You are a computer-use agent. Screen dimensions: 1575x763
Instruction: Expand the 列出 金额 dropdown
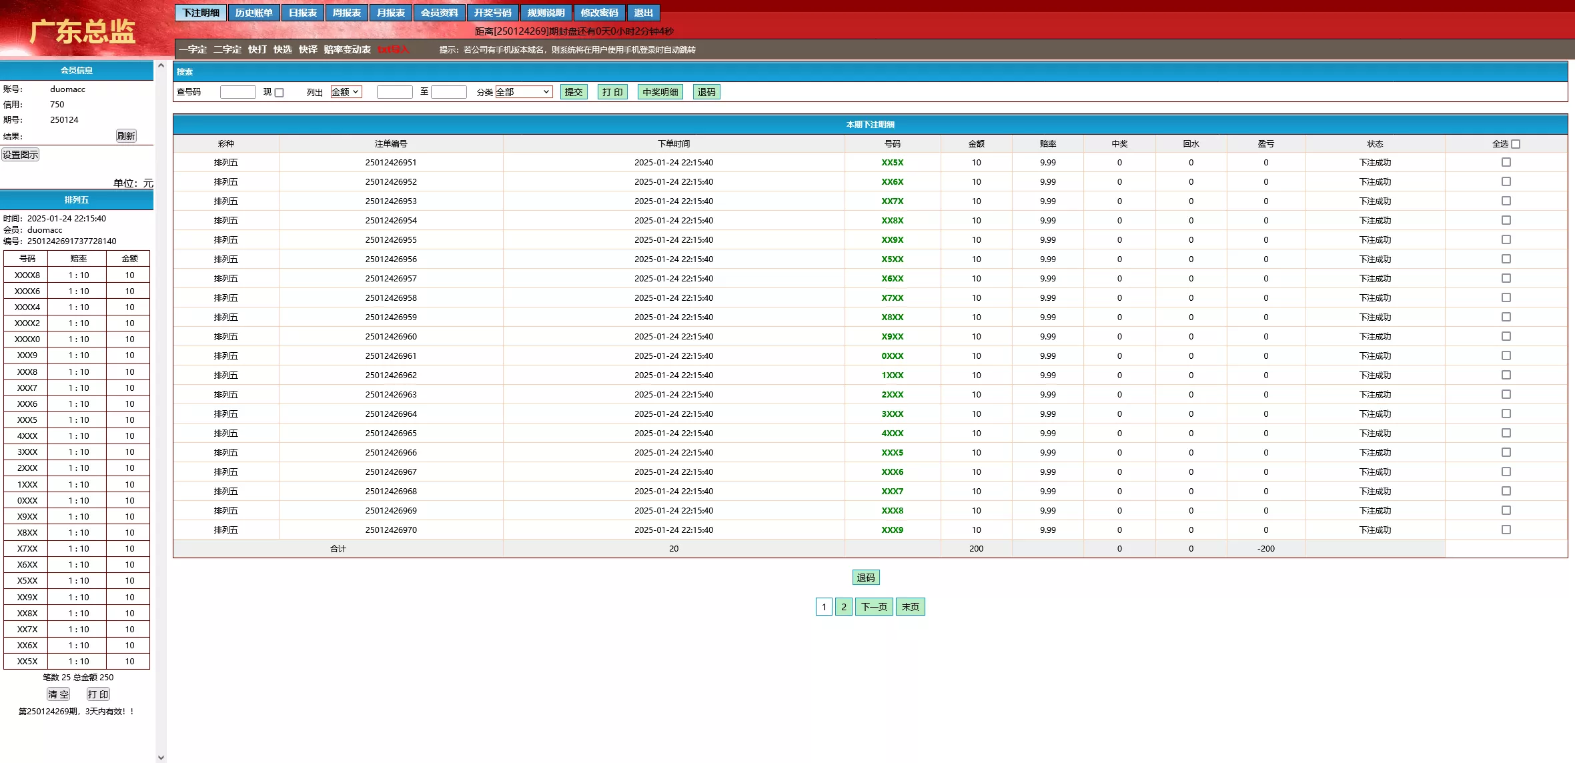pos(346,92)
